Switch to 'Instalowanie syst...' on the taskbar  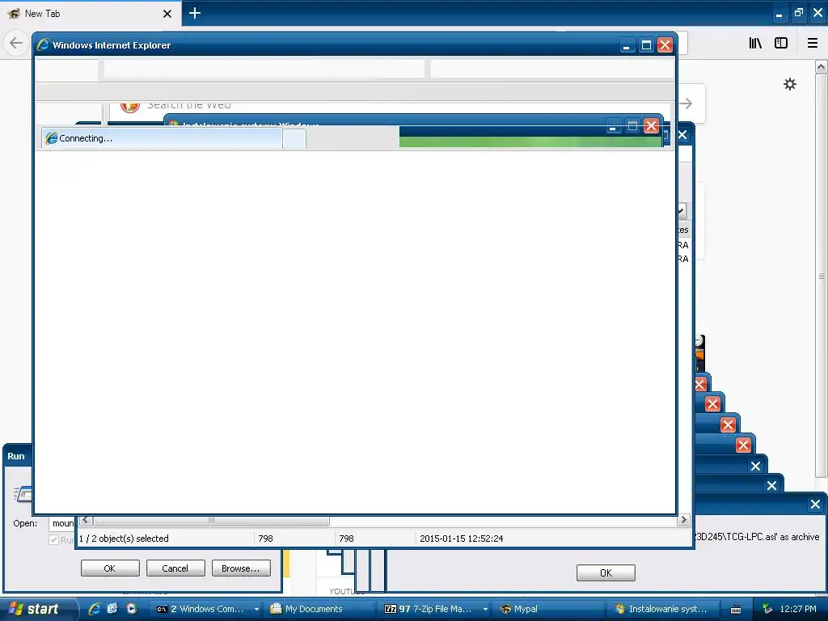(665, 609)
